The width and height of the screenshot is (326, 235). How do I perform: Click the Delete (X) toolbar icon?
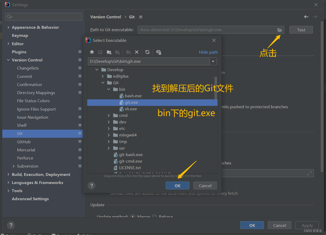(x=137, y=52)
